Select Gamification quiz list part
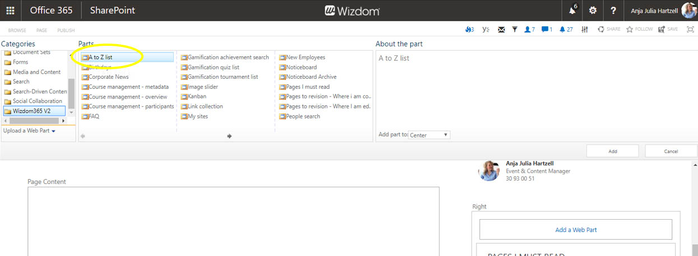 pos(210,67)
